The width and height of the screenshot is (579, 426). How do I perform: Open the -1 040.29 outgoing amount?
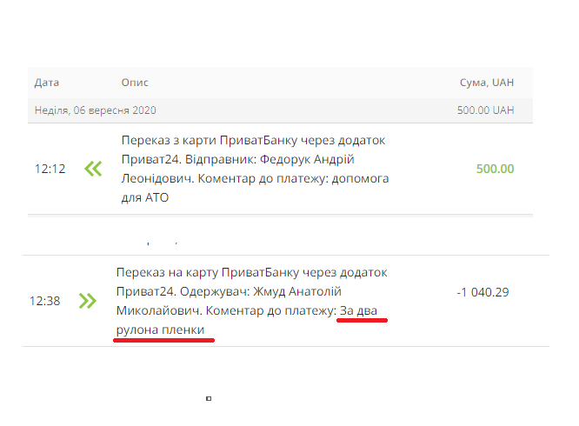coord(482,292)
